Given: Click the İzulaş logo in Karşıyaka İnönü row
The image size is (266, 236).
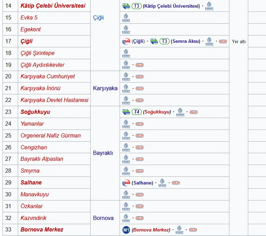Looking at the screenshot, I should (139, 88).
